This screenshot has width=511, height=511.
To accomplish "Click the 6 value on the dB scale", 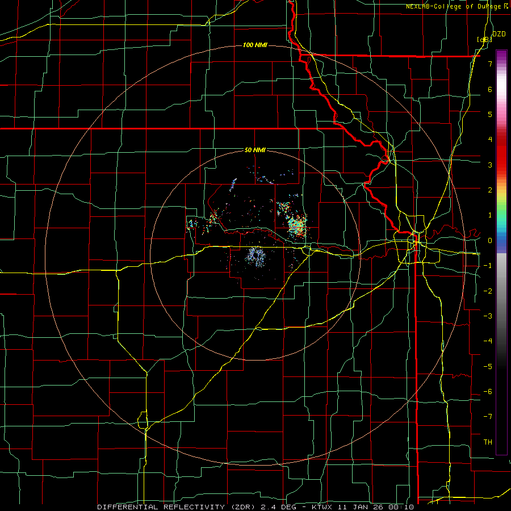I will coord(490,89).
